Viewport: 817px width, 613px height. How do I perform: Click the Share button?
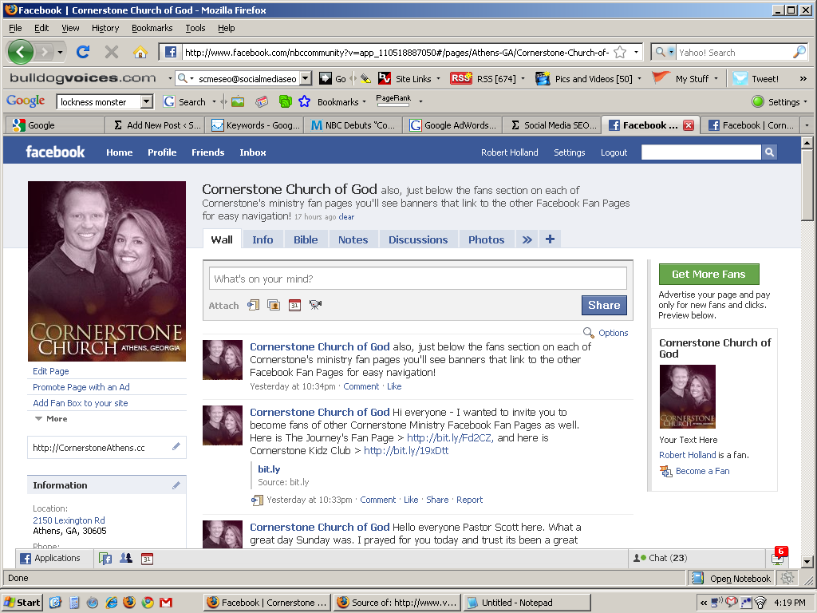tap(604, 305)
